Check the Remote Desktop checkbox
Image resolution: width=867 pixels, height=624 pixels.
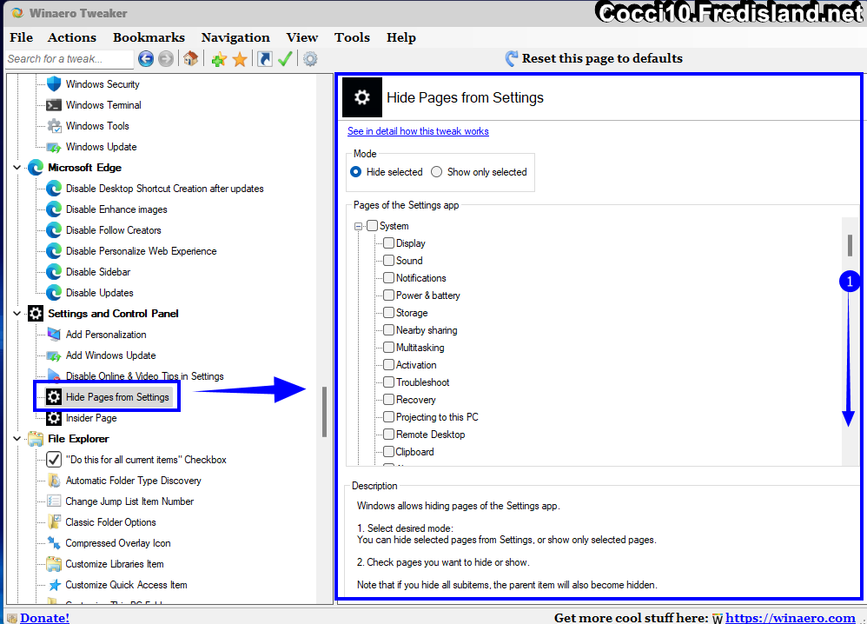(x=388, y=435)
